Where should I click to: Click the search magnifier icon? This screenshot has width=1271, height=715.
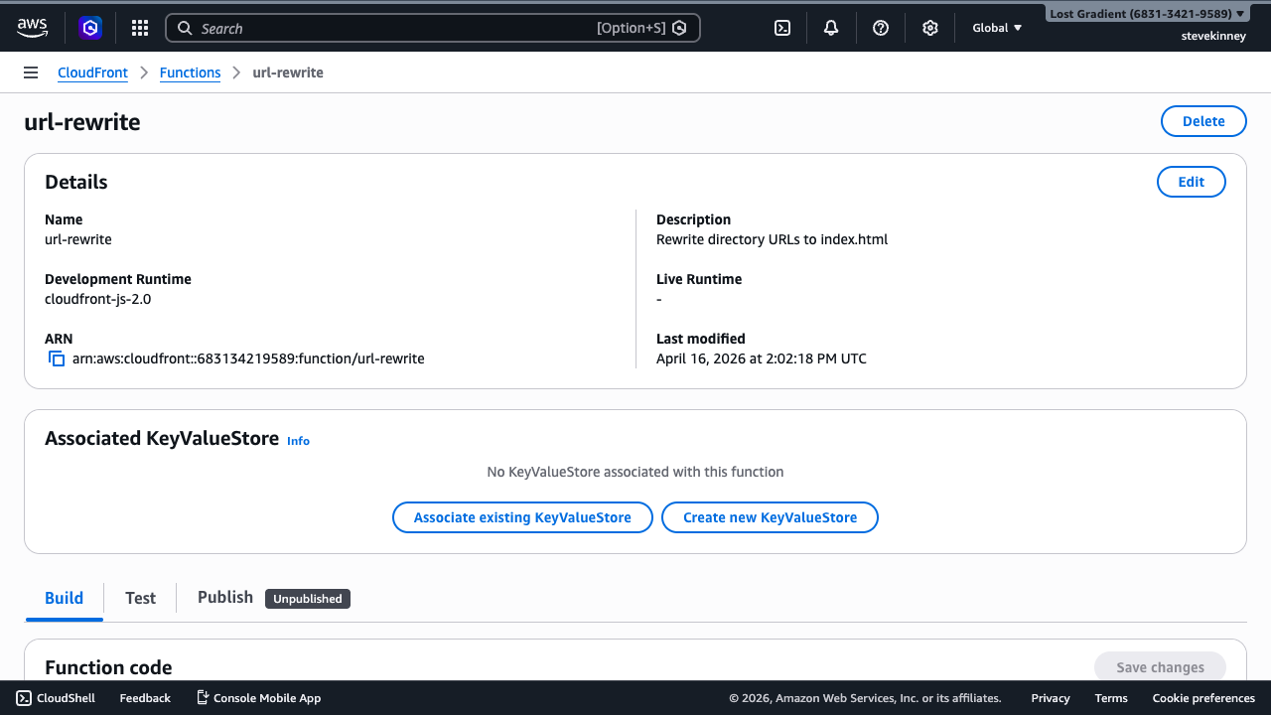pos(185,28)
